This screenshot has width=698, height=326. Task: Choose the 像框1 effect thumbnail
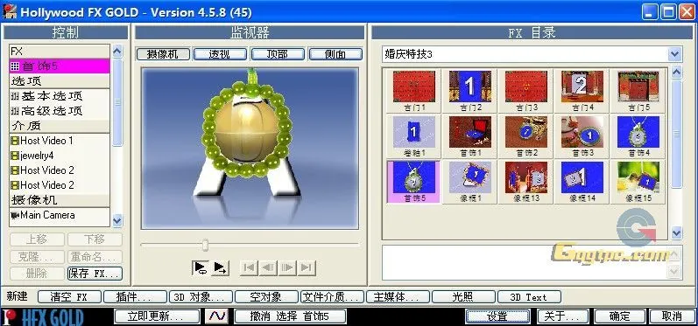coord(470,182)
